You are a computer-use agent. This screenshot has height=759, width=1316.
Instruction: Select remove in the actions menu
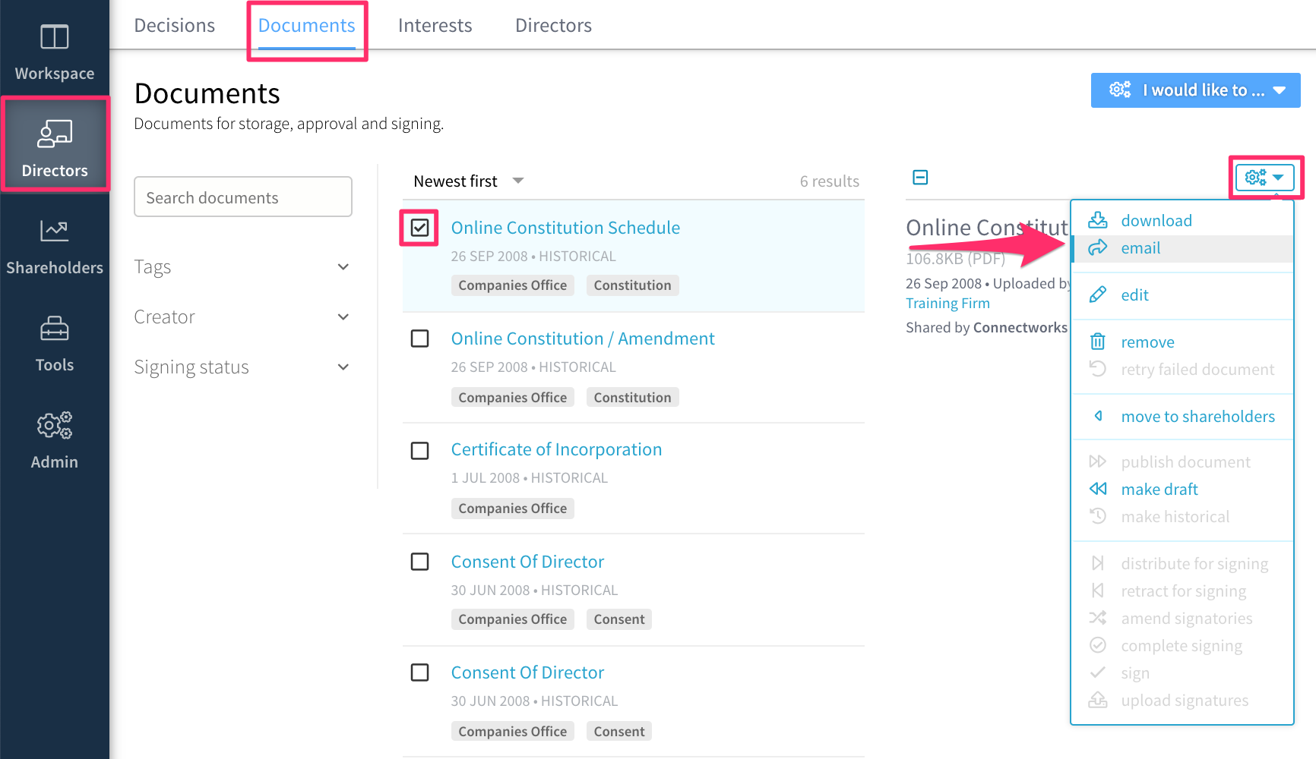click(1182, 342)
